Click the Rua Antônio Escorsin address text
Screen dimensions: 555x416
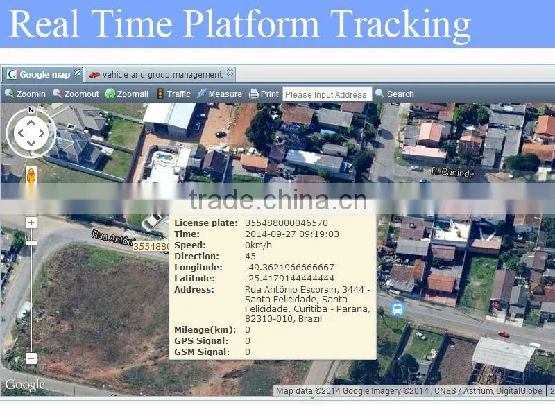[x=307, y=304]
